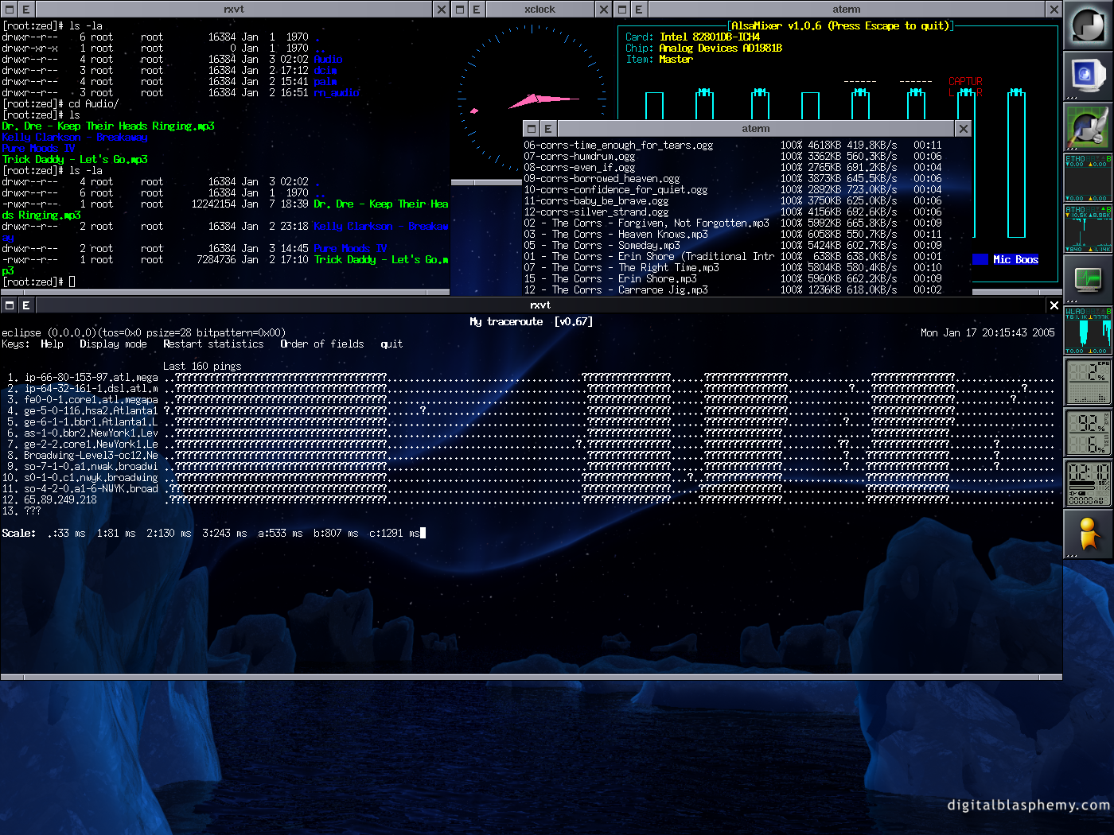Click the AlsaMixer aterm title bar
This screenshot has width=1114, height=835.
pos(847,10)
